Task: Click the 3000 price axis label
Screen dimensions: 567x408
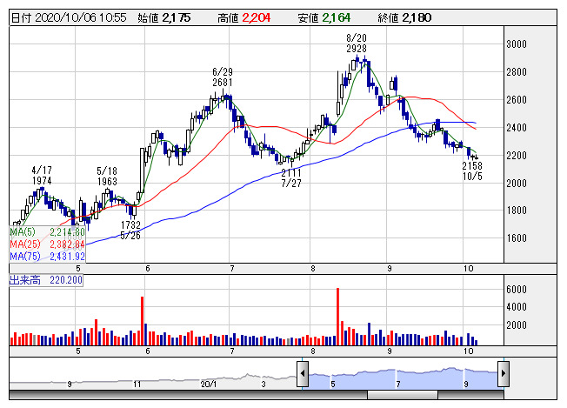Action: [517, 44]
